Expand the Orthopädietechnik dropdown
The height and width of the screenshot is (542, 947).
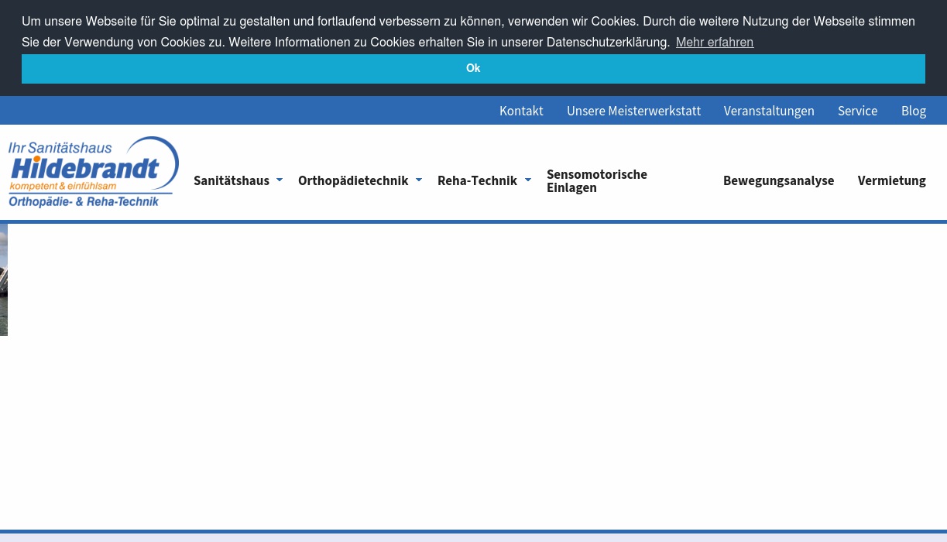419,180
